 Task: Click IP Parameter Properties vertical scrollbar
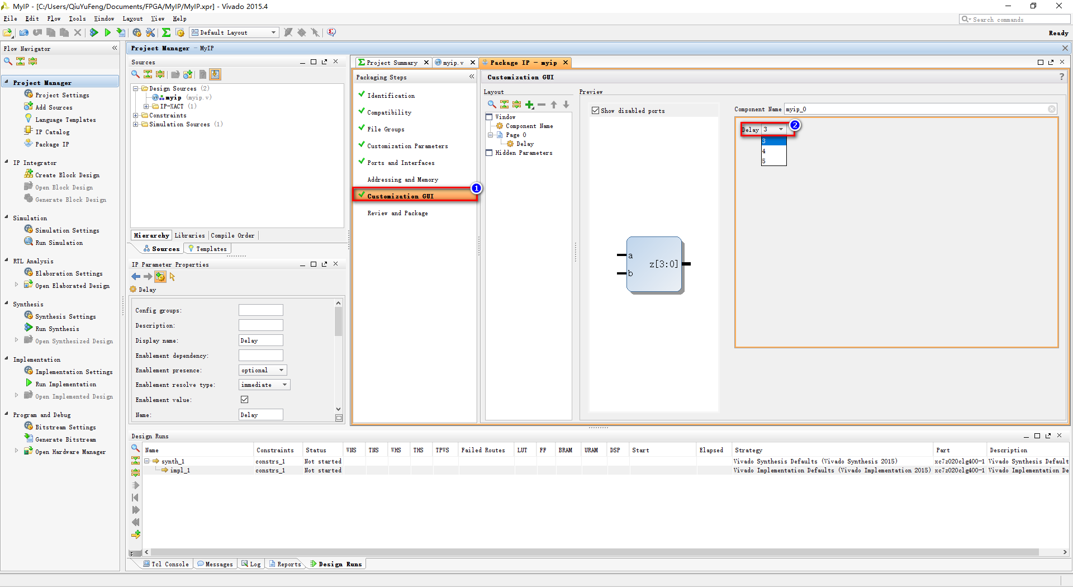pyautogui.click(x=338, y=322)
